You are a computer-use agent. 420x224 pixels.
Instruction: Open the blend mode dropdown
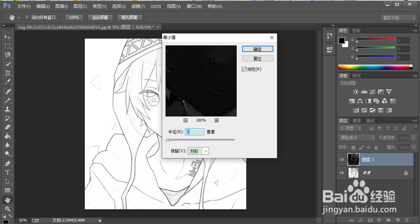357,138
